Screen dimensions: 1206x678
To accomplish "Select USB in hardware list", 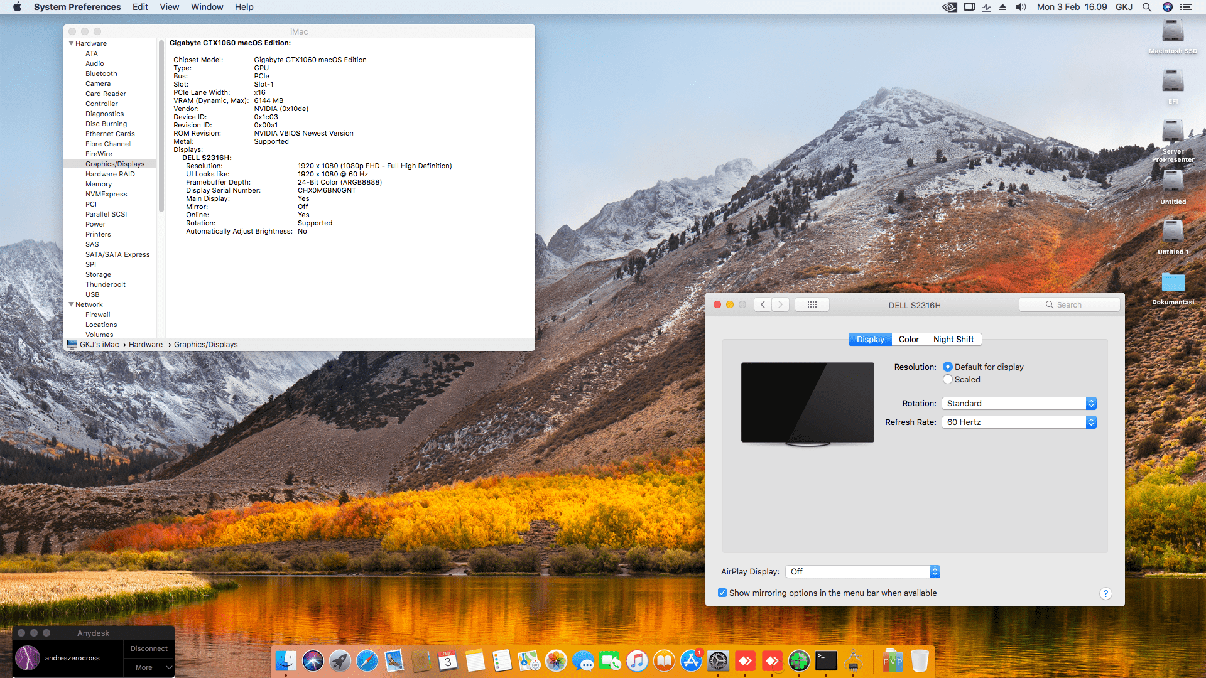I will (x=92, y=294).
